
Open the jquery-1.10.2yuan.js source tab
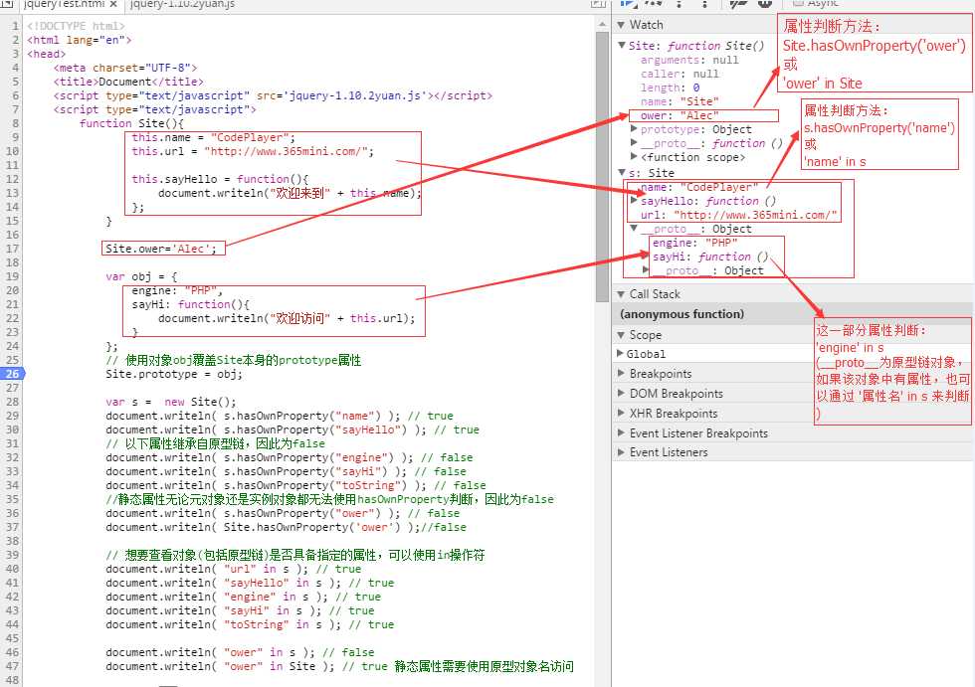(182, 4)
